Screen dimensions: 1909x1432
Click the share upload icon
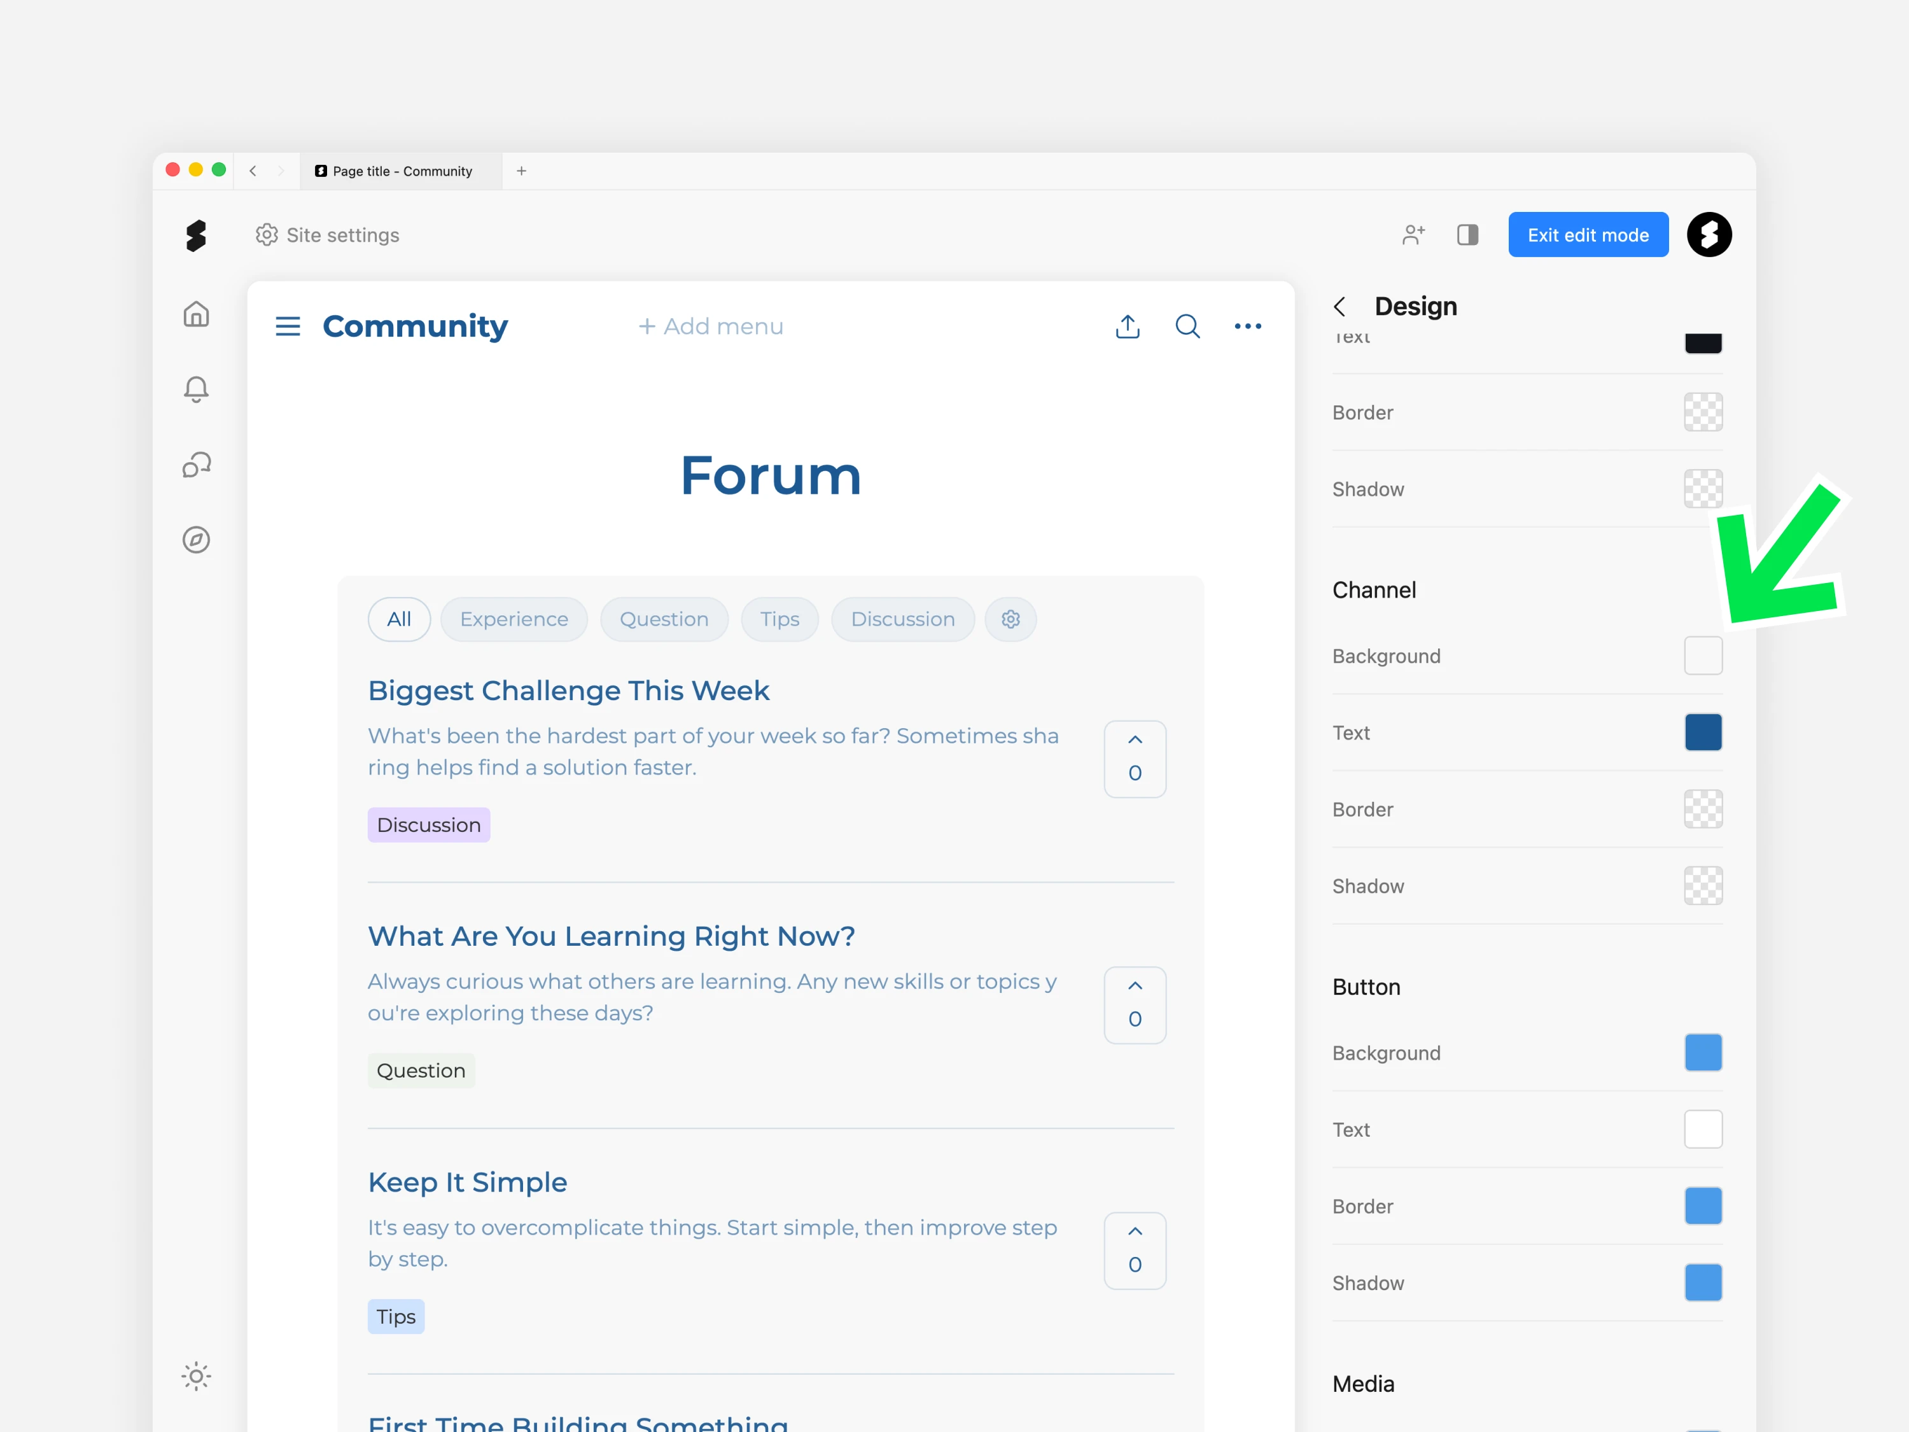[1127, 326]
